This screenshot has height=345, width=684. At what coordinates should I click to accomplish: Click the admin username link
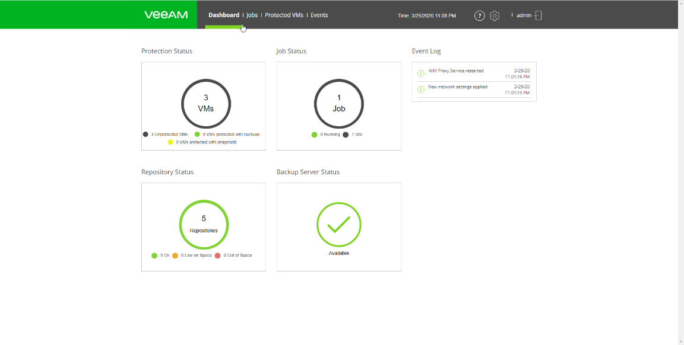(x=524, y=15)
